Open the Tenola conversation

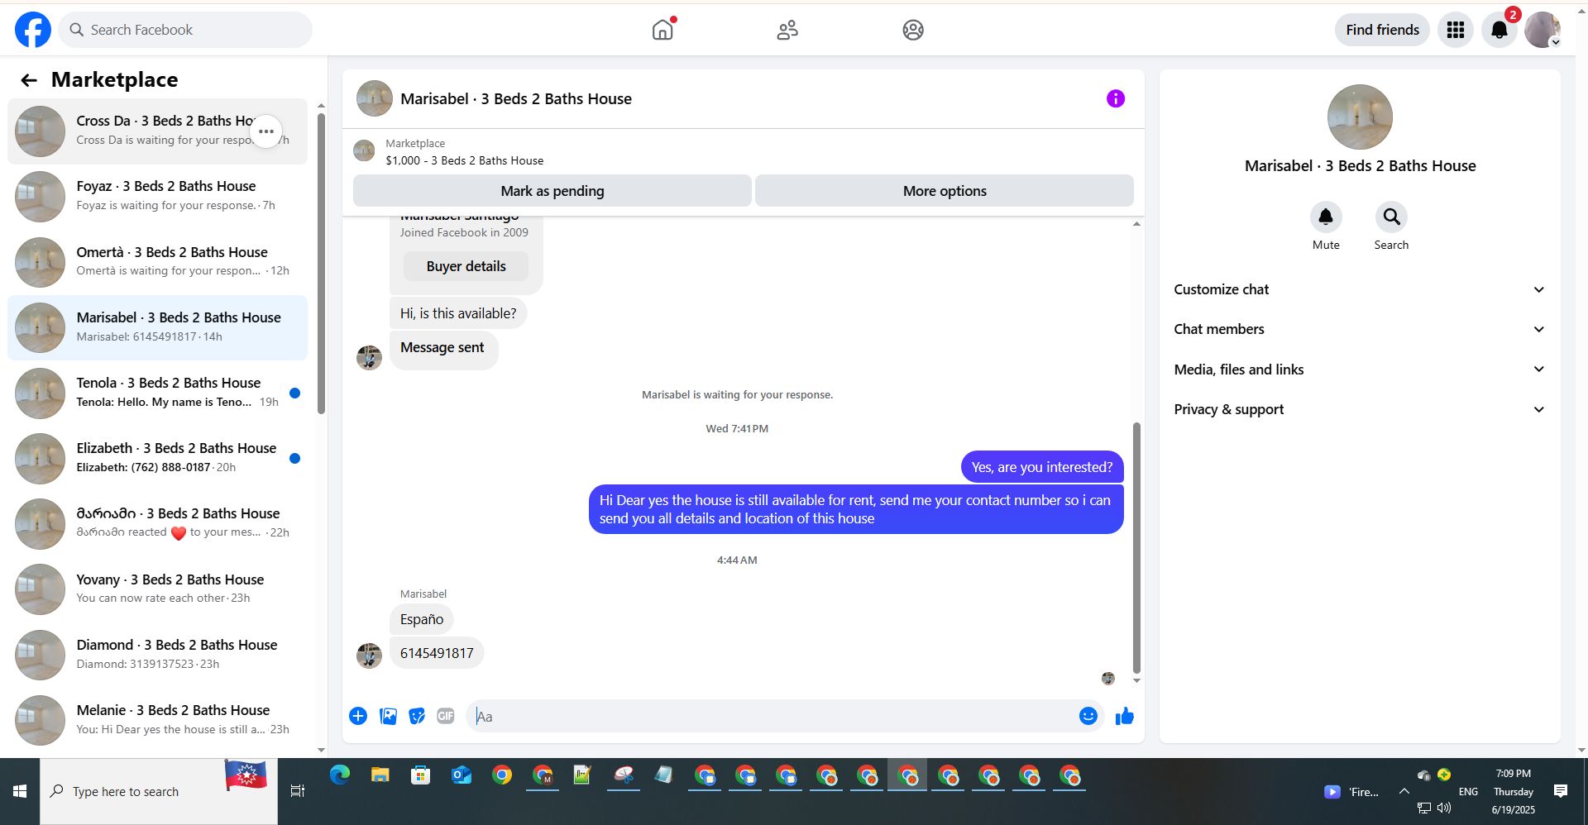pyautogui.click(x=157, y=393)
